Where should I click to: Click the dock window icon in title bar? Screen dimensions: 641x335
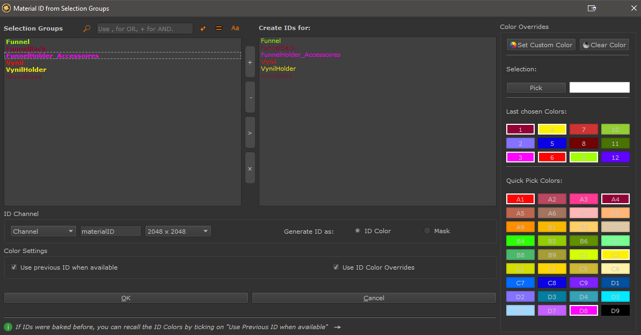click(592, 8)
